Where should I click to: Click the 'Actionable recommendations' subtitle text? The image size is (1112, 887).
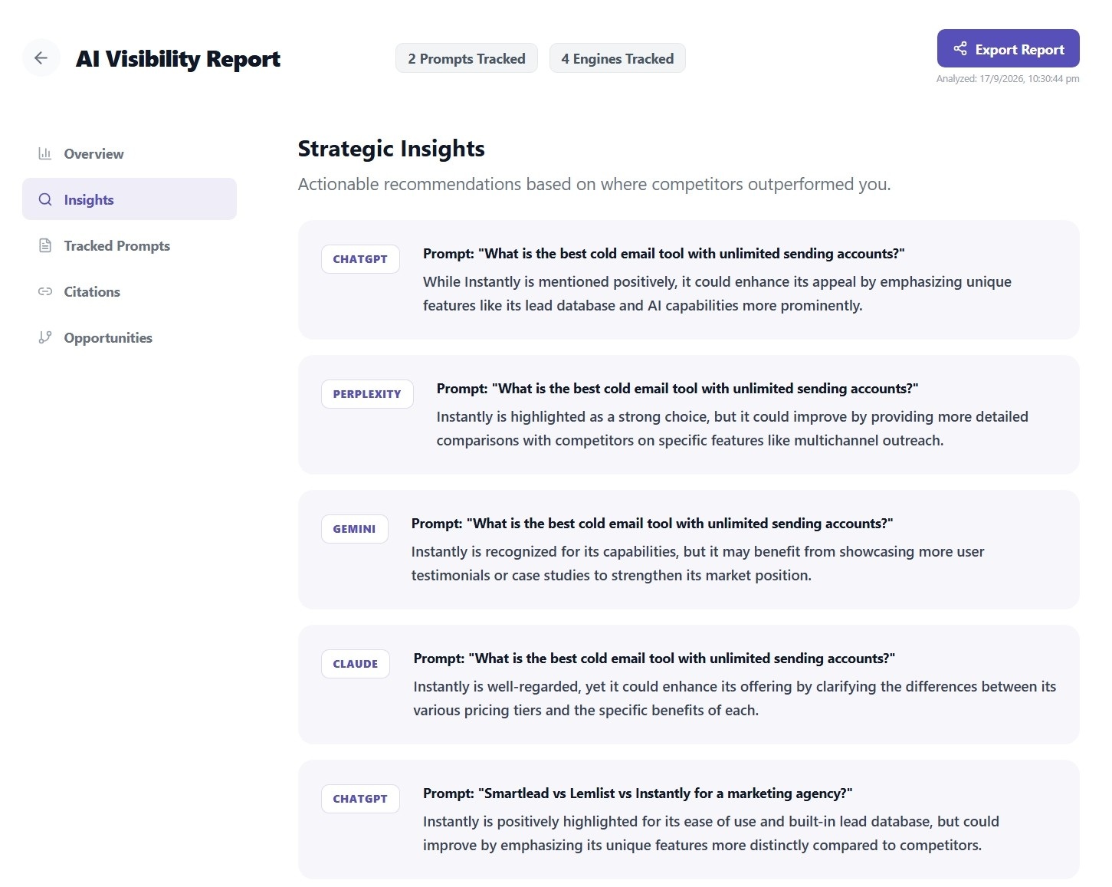tap(595, 184)
